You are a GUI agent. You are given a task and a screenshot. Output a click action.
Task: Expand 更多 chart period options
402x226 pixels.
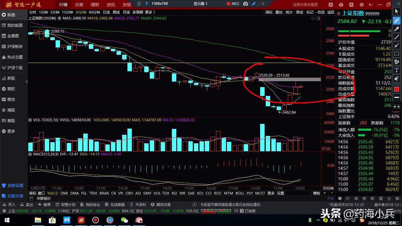coord(150,12)
